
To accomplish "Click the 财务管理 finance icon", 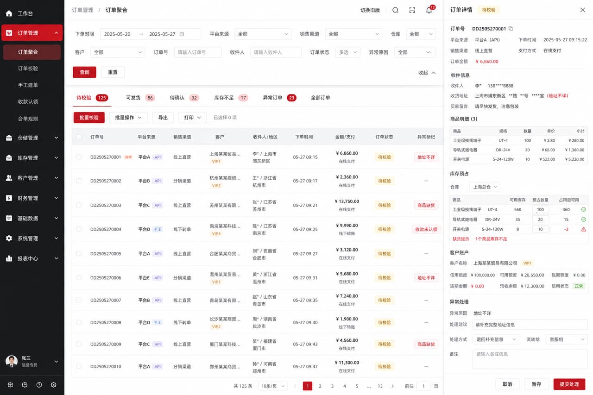I will pyautogui.click(x=9, y=198).
